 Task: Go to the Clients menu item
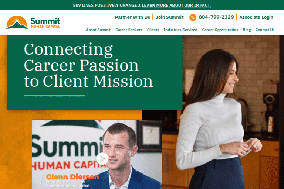(153, 30)
